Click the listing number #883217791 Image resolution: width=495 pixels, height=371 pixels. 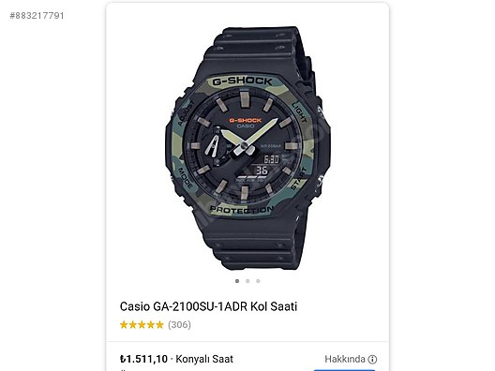pyautogui.click(x=37, y=16)
